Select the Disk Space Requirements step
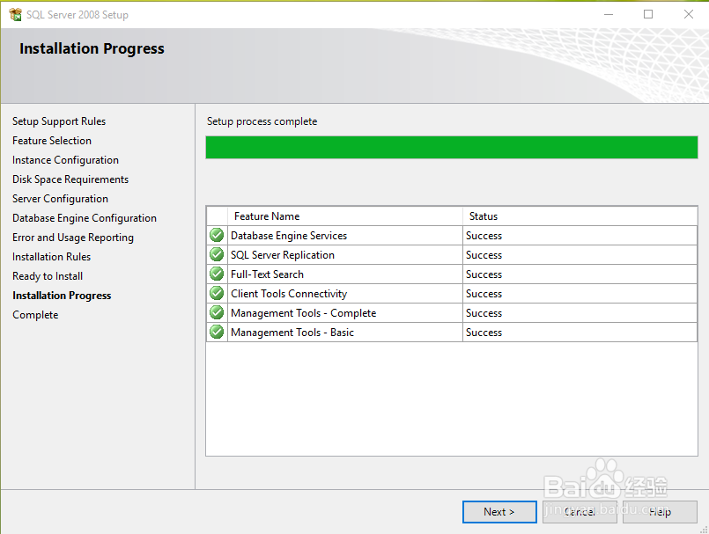 70,179
